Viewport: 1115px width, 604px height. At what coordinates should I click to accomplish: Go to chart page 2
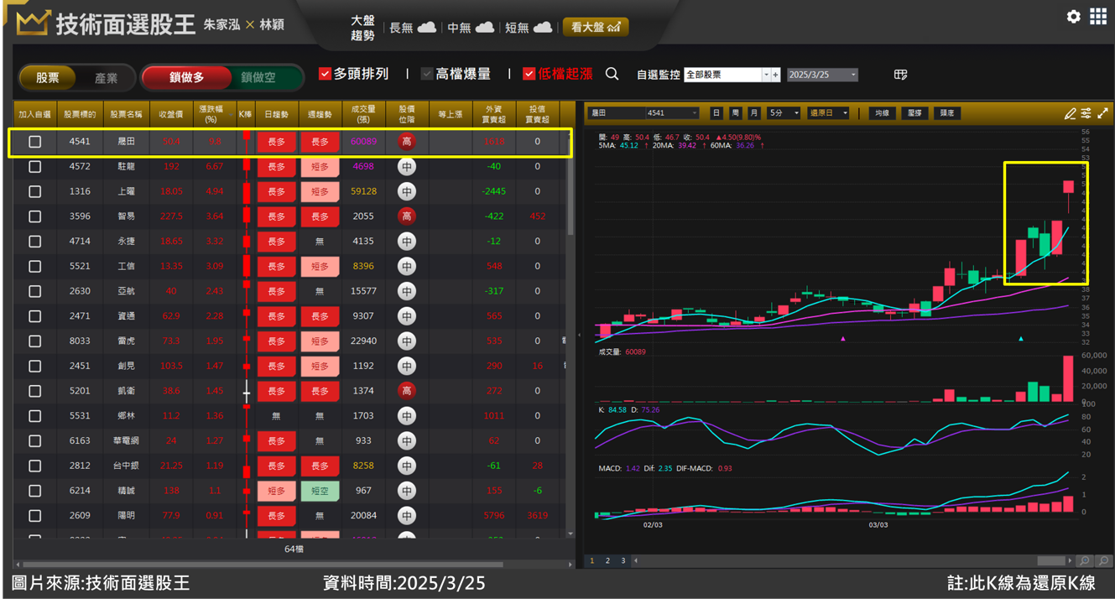(607, 560)
